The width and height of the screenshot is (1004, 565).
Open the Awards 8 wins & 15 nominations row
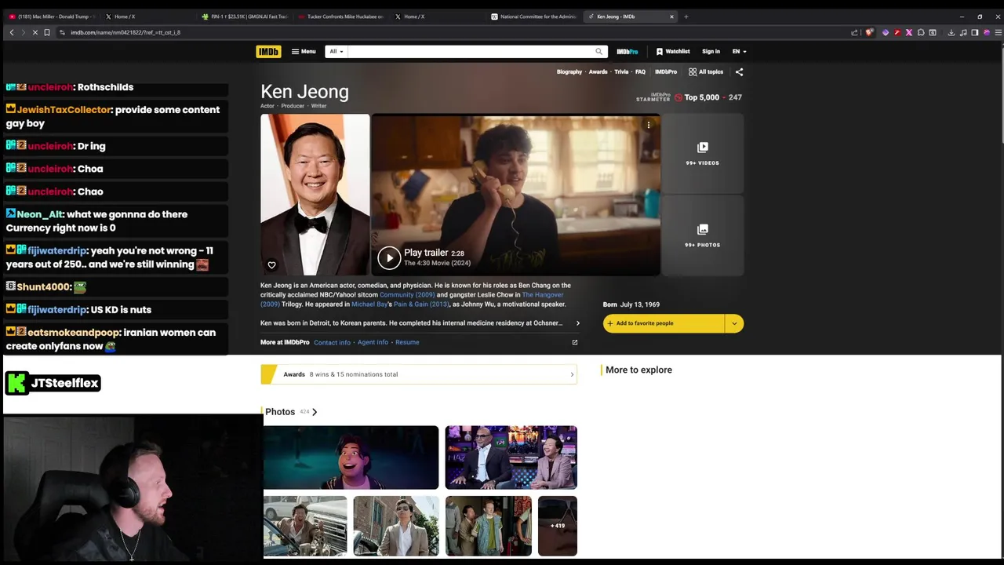coord(419,374)
